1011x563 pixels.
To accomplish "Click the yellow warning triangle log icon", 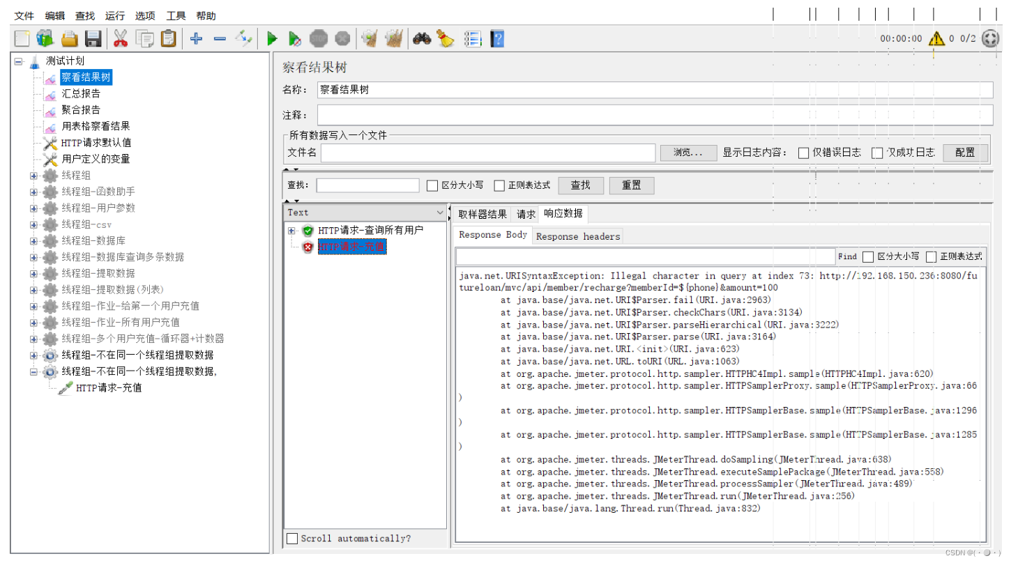I will [937, 38].
